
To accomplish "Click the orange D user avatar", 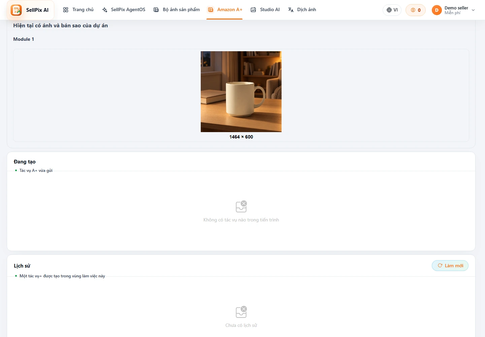I will pyautogui.click(x=437, y=10).
